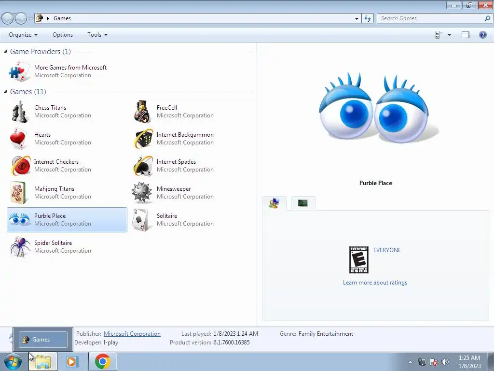Collapse the Game Providers group

[x=5, y=51]
